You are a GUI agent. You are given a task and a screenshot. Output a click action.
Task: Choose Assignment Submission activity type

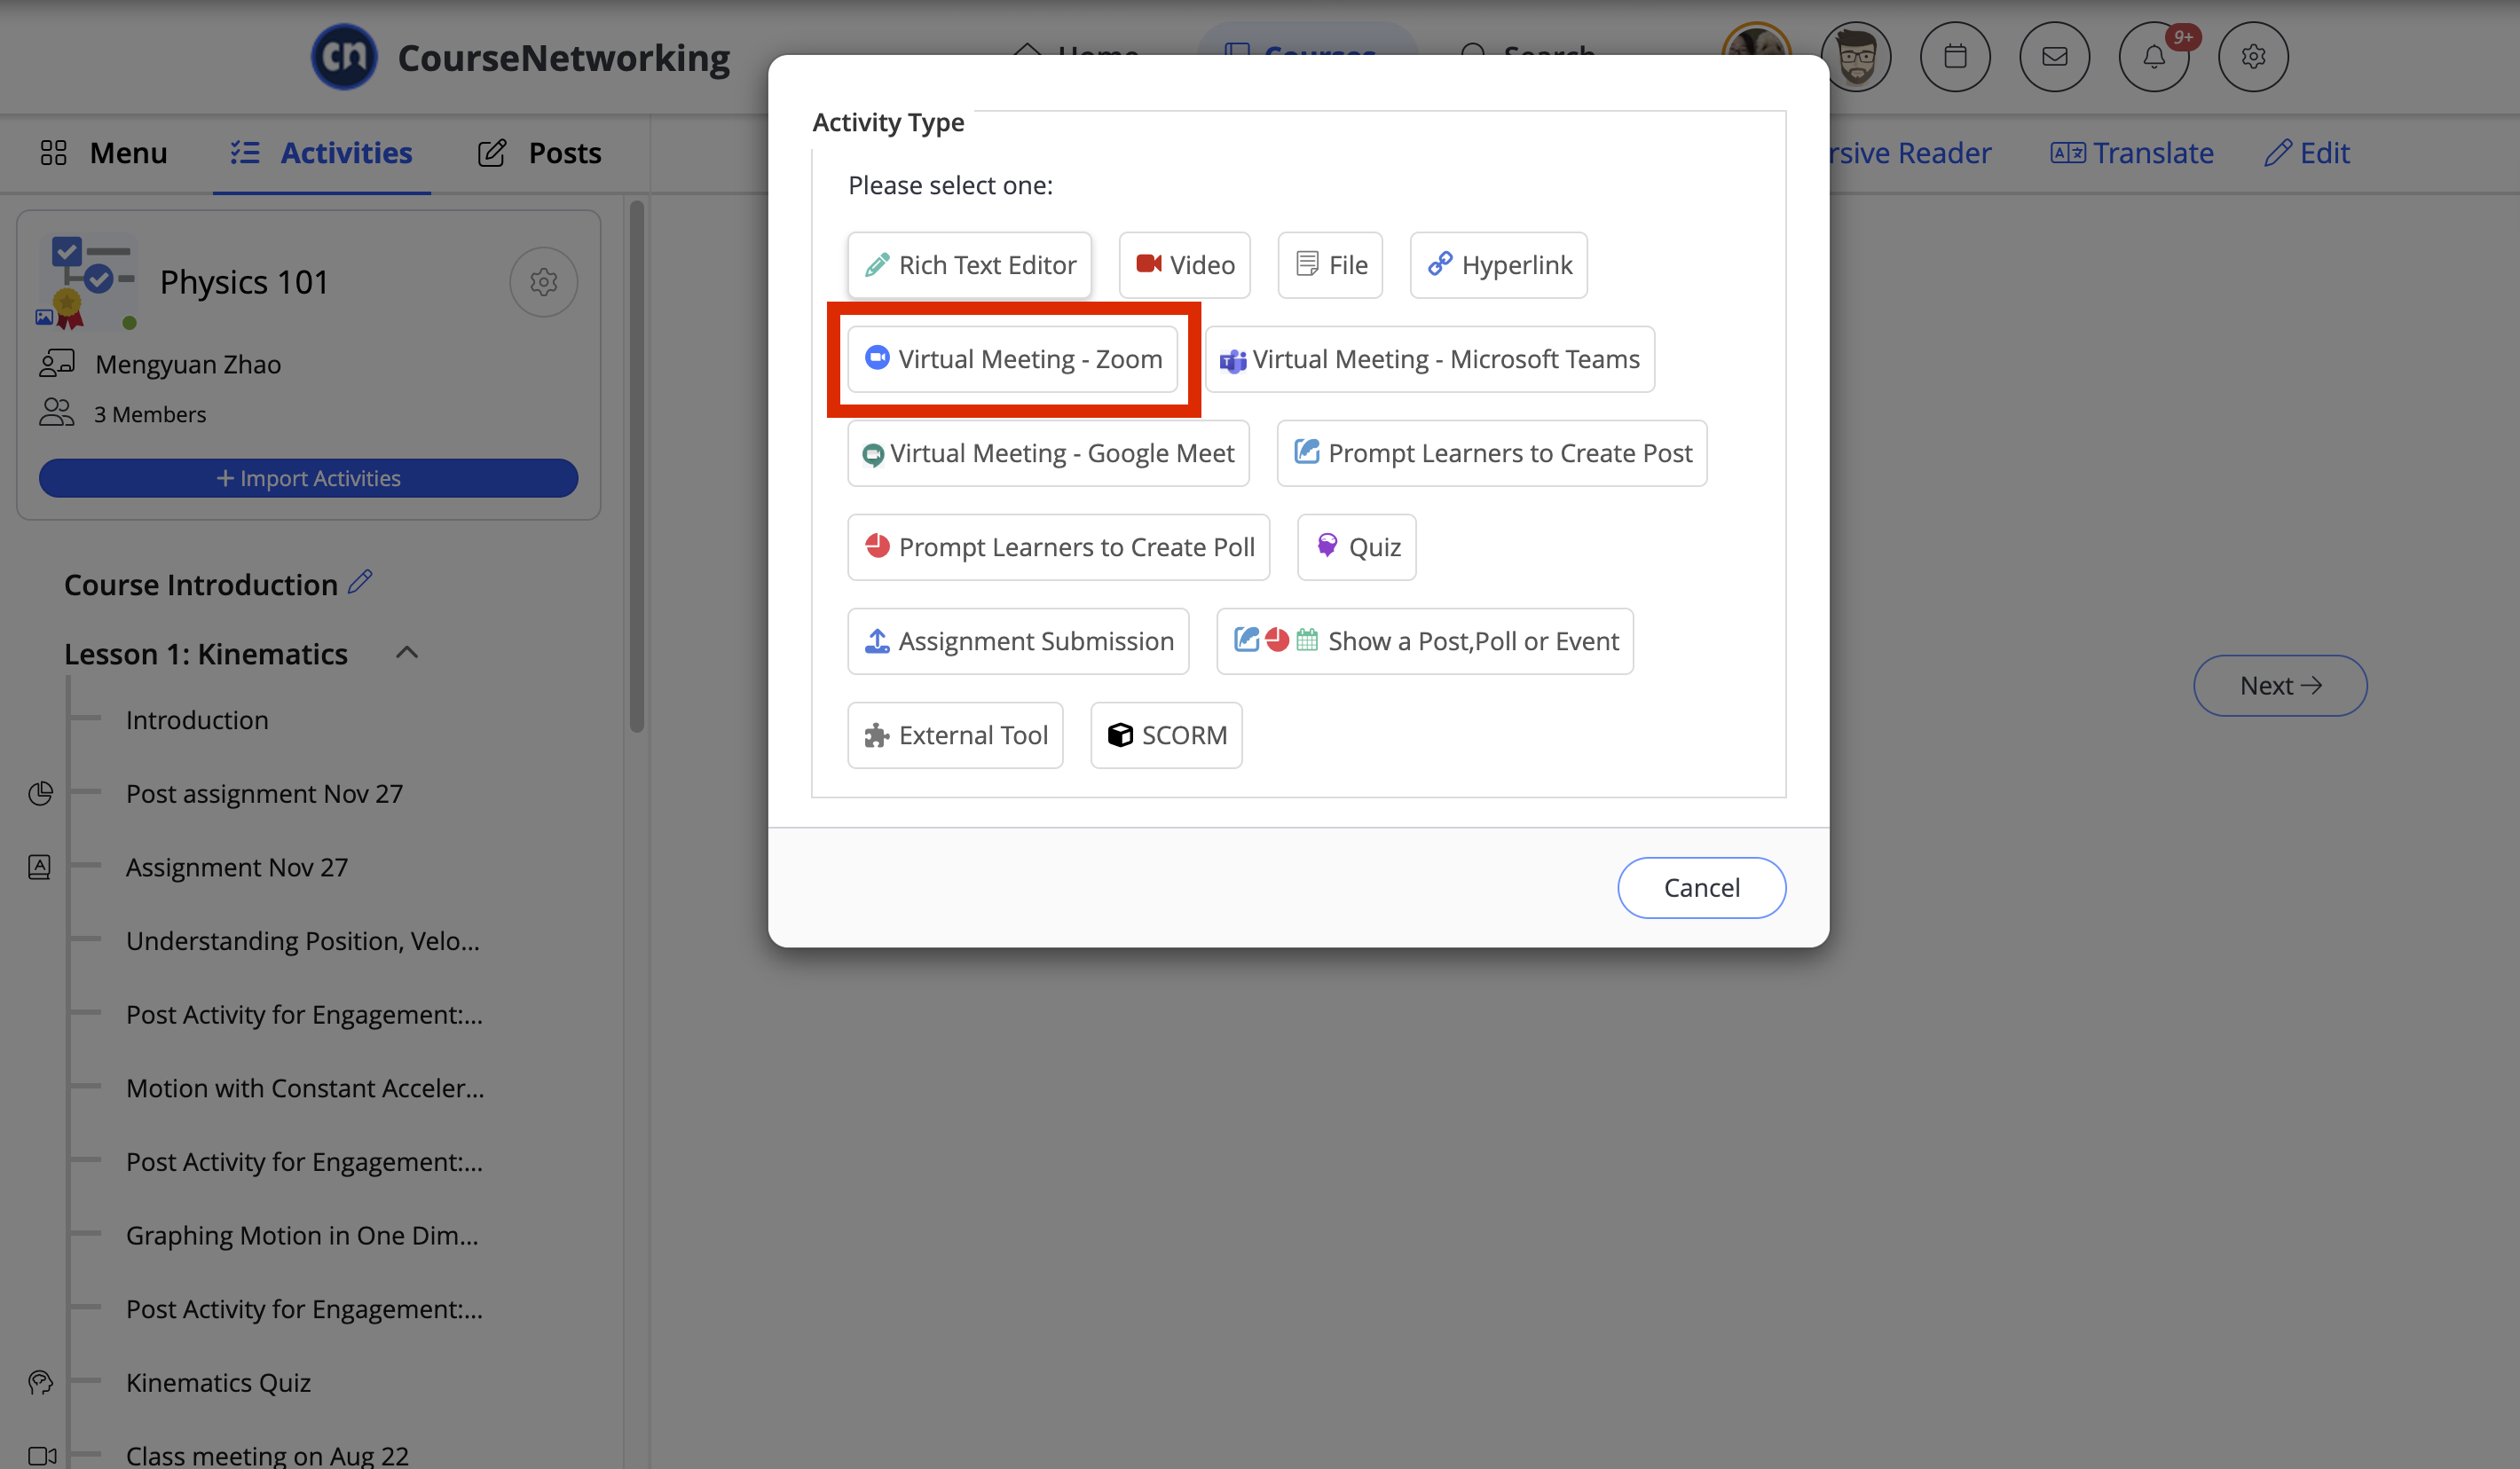click(1018, 641)
